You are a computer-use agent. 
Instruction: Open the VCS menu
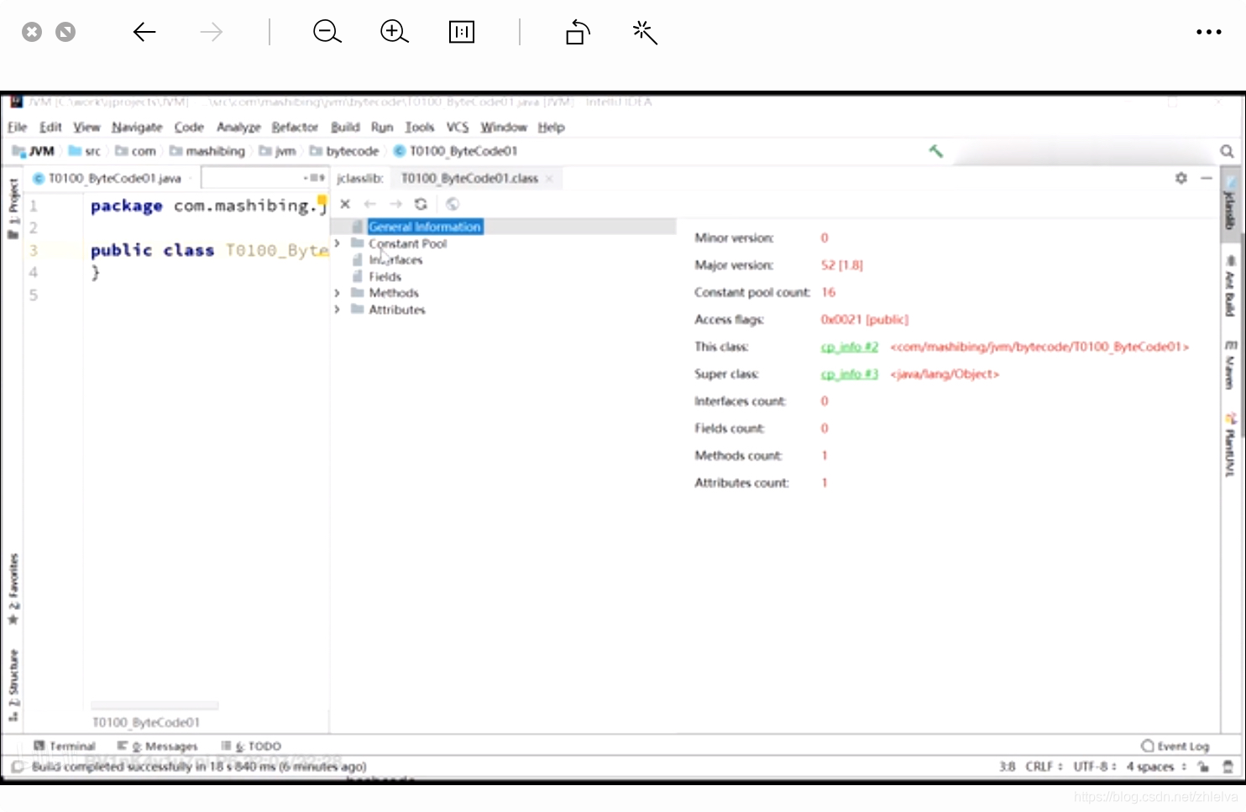(x=458, y=128)
